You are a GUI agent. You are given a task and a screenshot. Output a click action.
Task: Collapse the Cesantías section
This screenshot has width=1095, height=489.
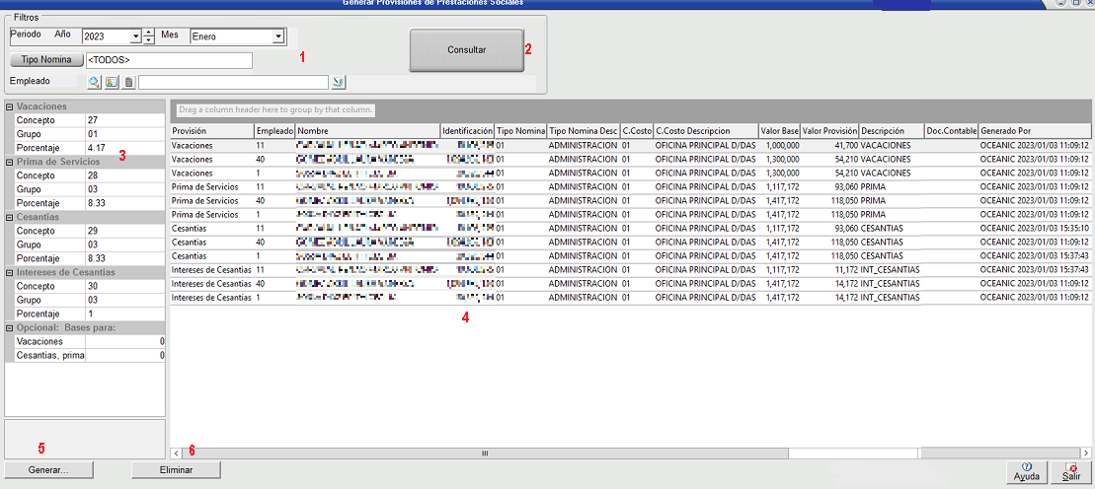10,217
